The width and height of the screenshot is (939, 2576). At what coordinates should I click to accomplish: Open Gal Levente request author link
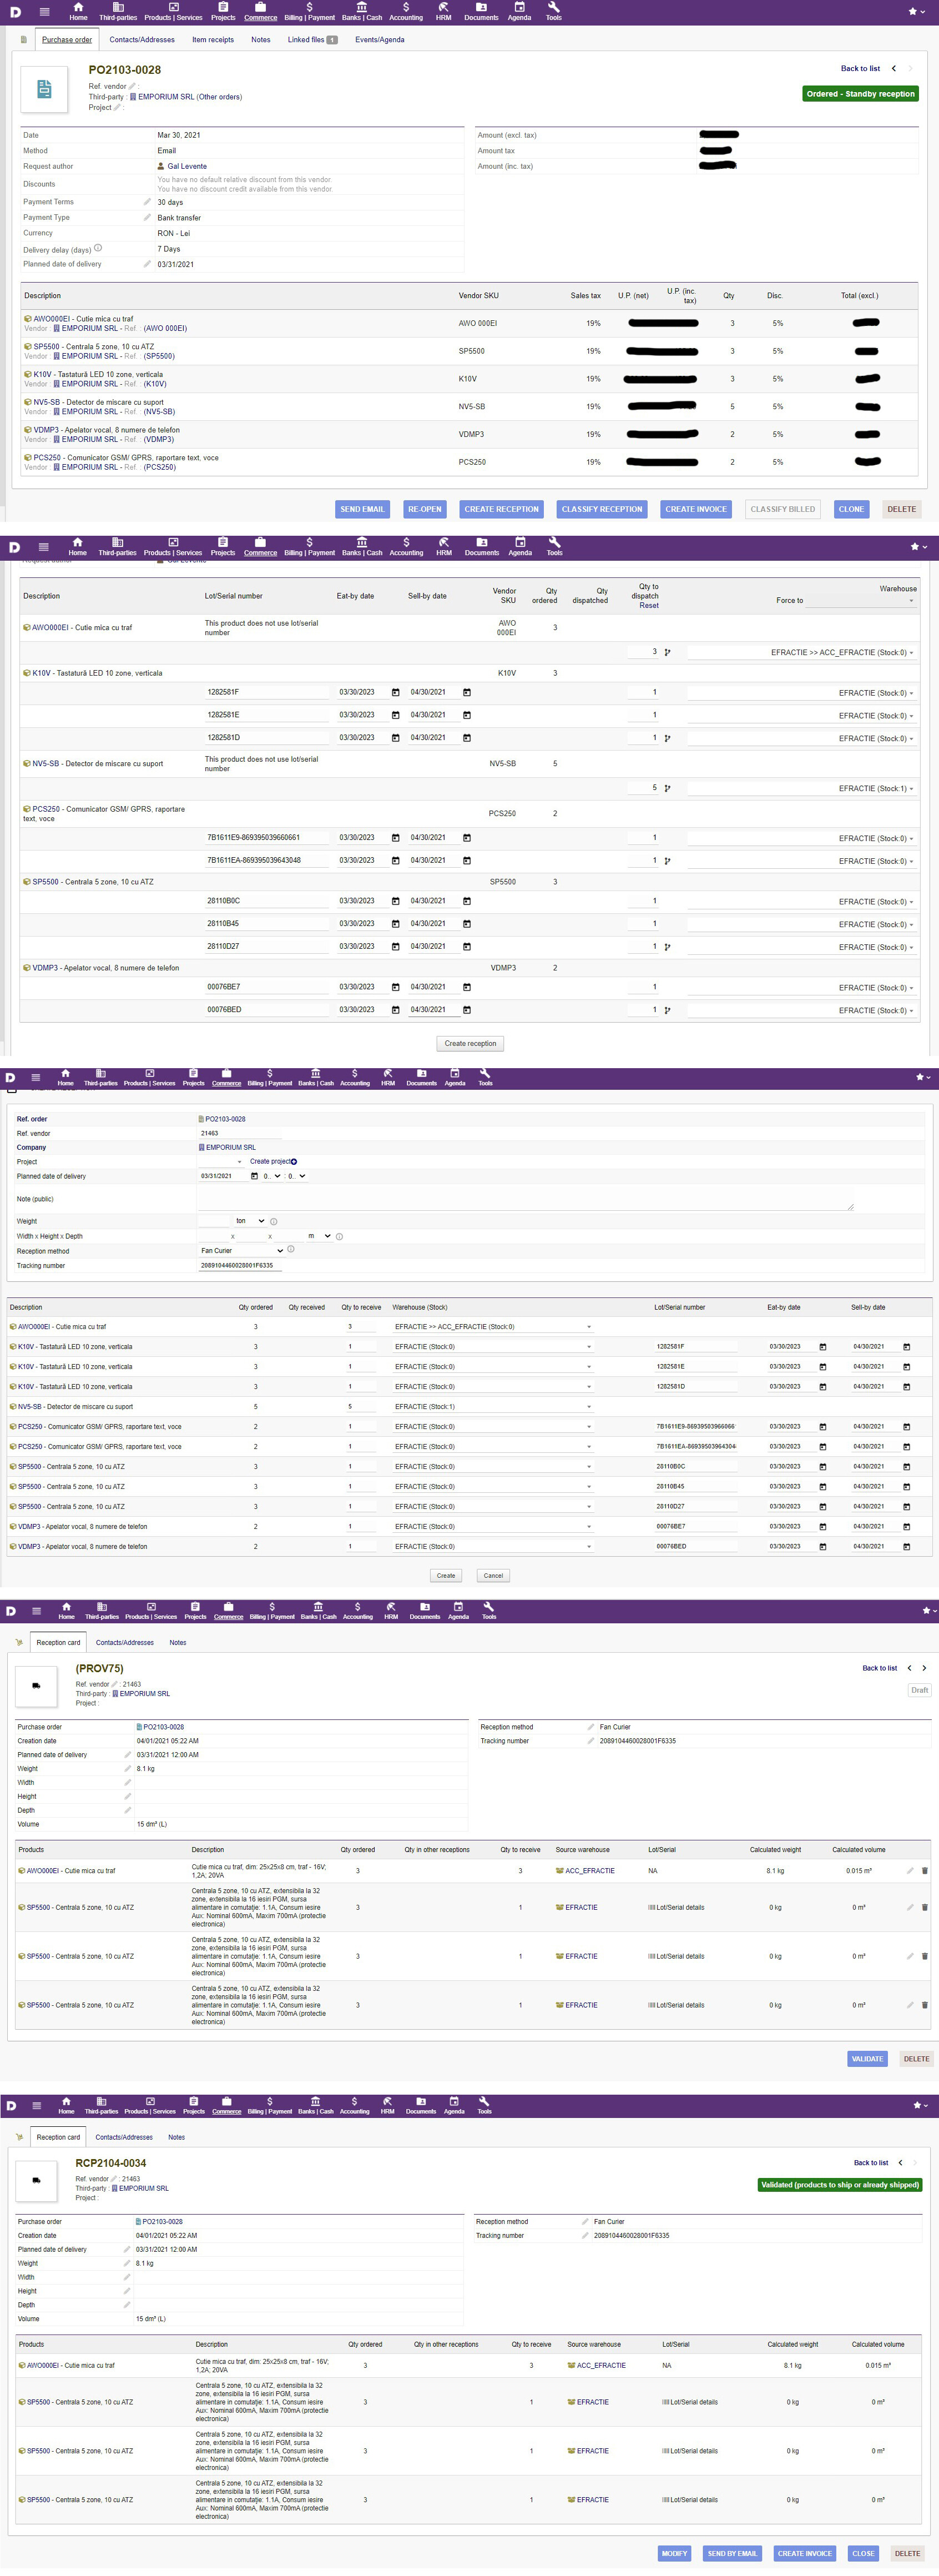tap(187, 166)
